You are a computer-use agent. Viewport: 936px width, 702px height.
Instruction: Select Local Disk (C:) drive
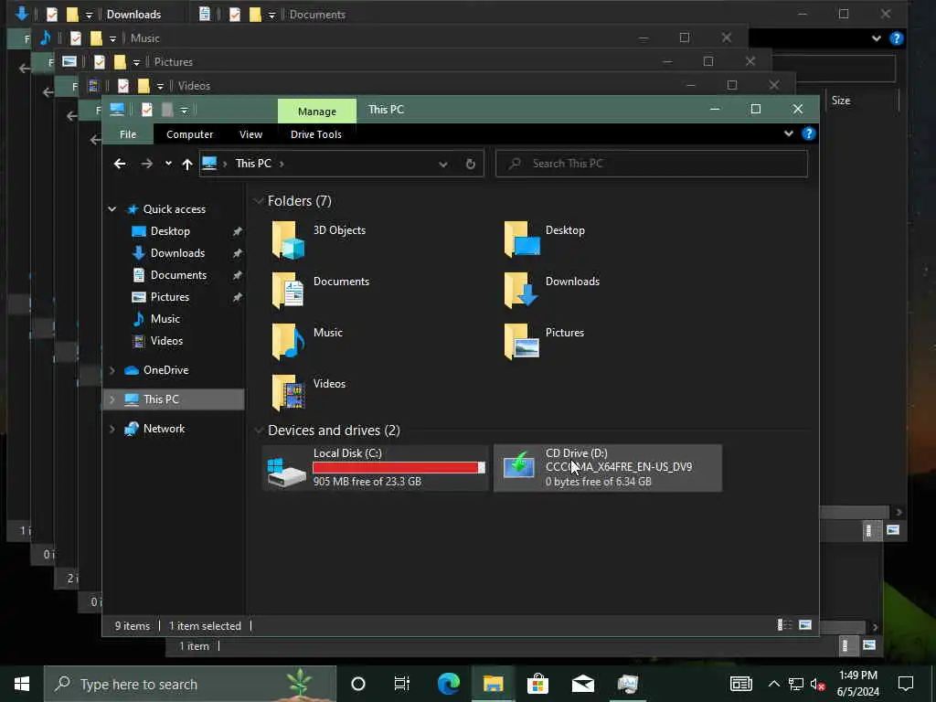pyautogui.click(x=376, y=467)
